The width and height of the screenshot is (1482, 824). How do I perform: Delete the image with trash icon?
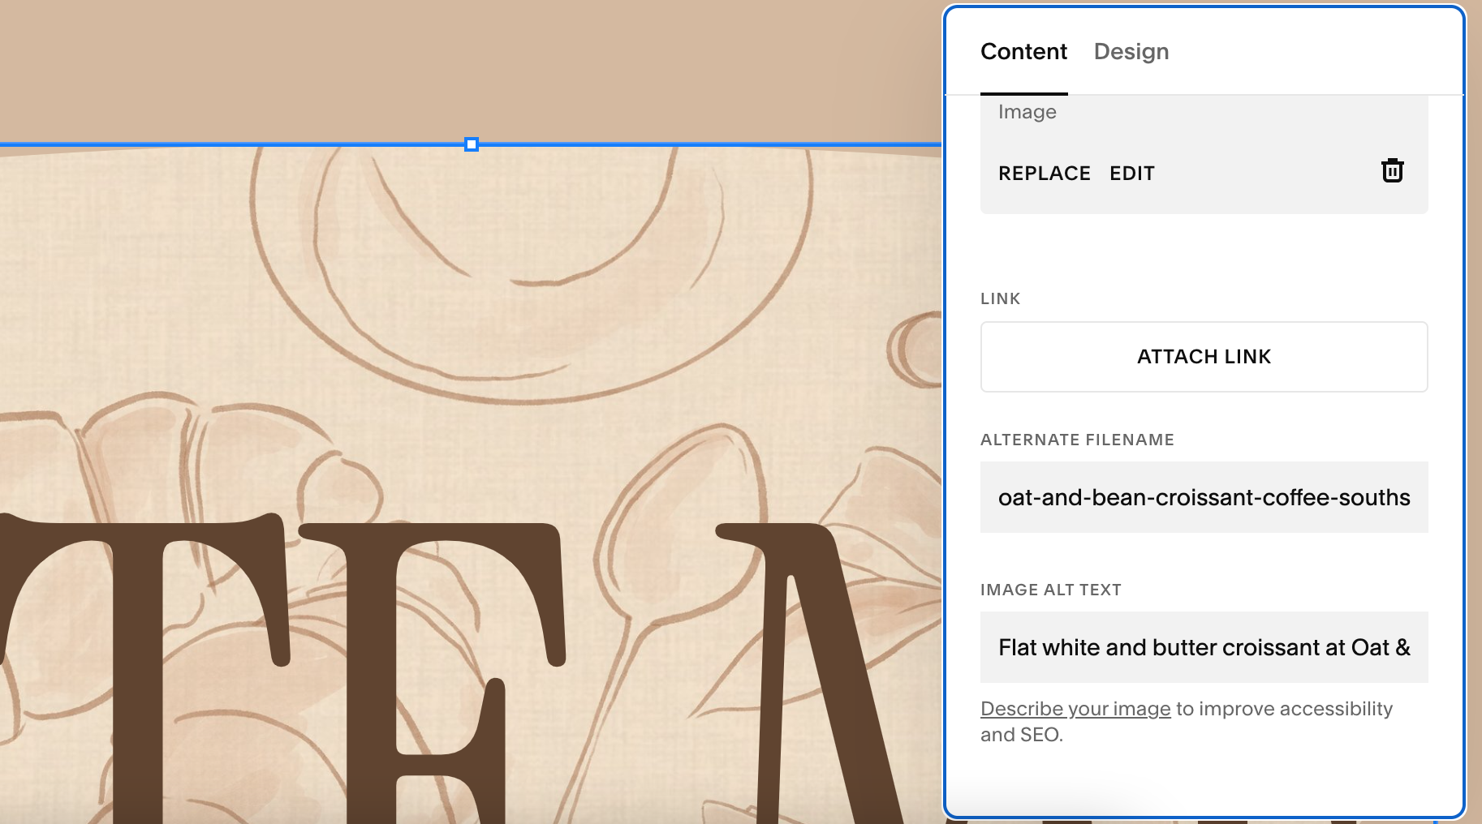[x=1392, y=171]
